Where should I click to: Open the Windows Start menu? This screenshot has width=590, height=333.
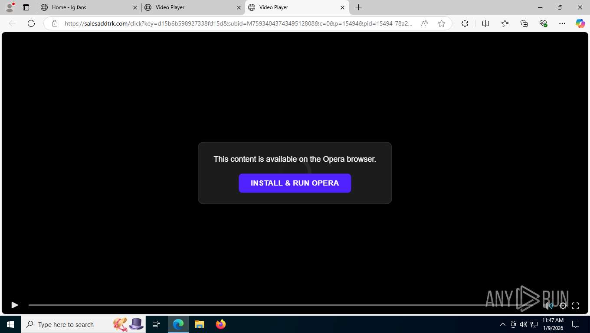click(x=10, y=324)
